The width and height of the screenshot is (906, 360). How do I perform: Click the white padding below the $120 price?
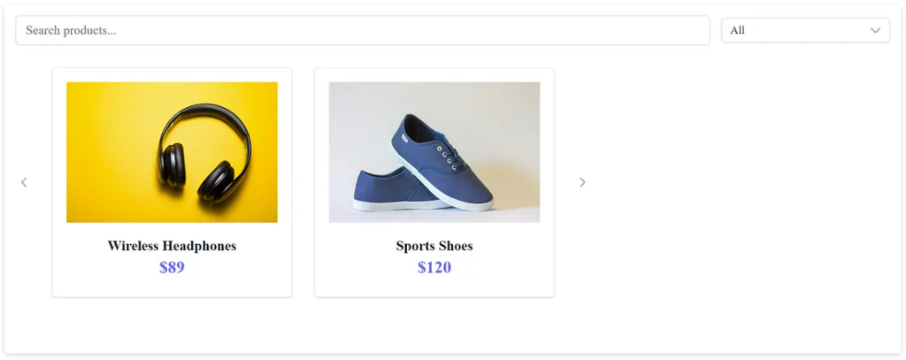coord(434,287)
